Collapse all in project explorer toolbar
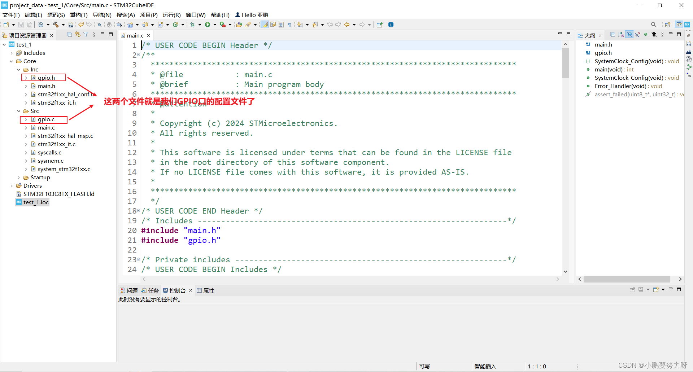This screenshot has height=372, width=693. tap(70, 34)
